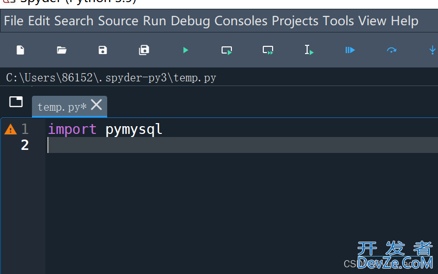Start debugging the file
438x274 pixels.
(x=350, y=50)
